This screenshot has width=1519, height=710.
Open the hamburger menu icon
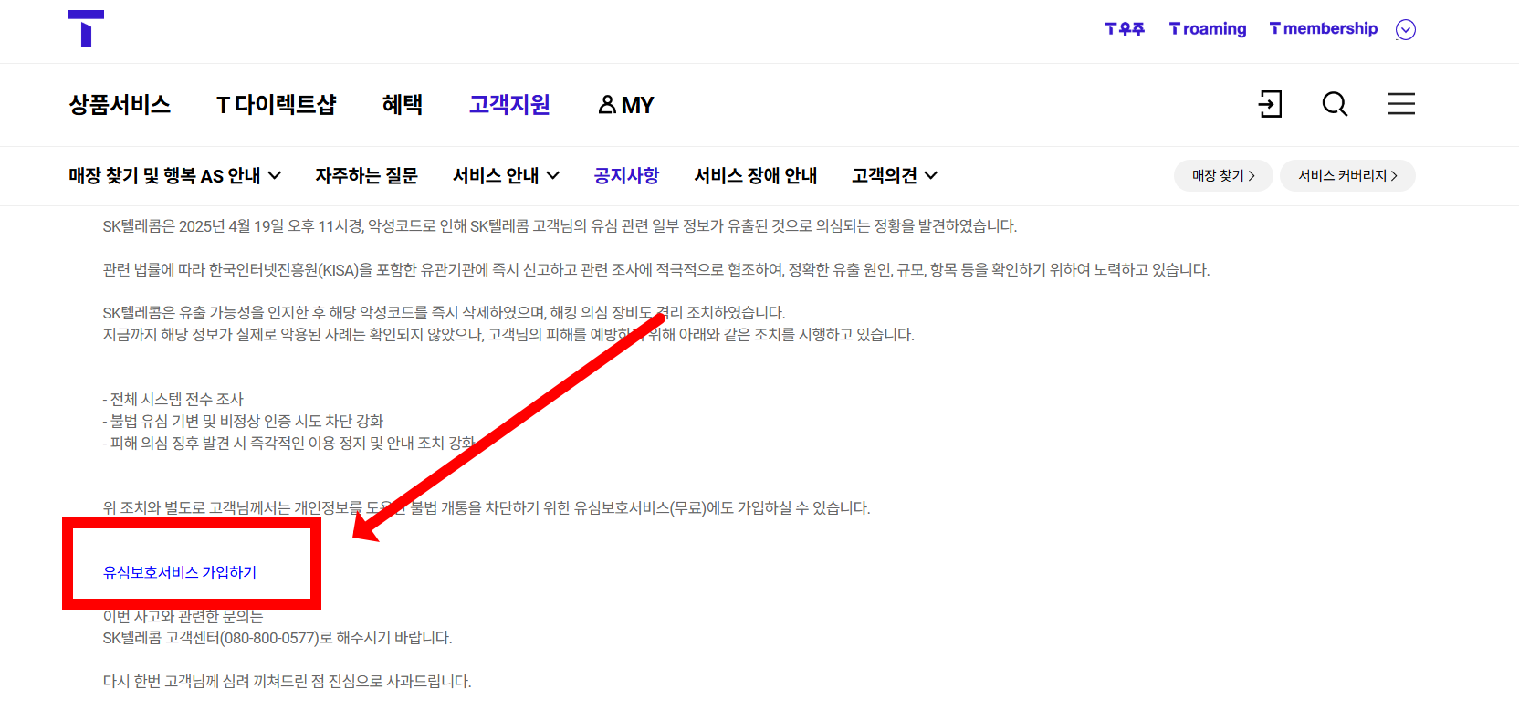click(x=1401, y=104)
